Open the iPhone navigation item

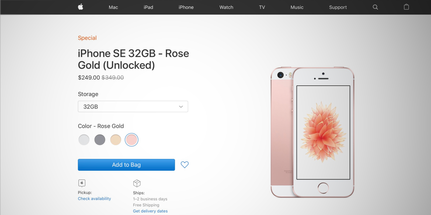(186, 7)
